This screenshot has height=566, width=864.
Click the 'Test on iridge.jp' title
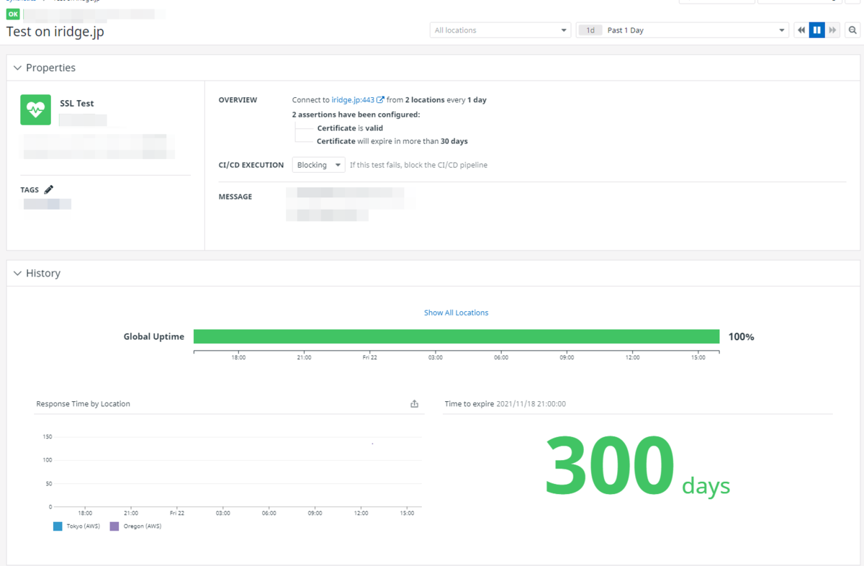[55, 32]
